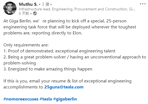Open the #tesla hashtag
Viewport: 148px width, 104px height.
(x=46, y=99)
